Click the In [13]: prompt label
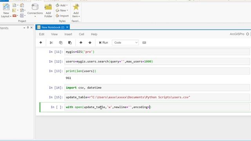This screenshot has height=141, width=251. pos(56,71)
